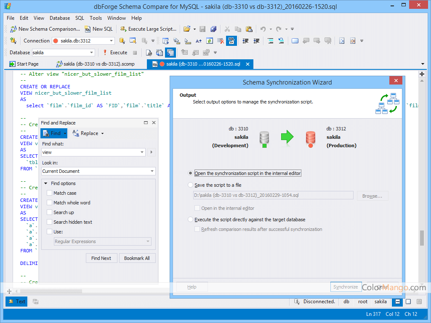Click the horizontal split layout icon in status bar
The image size is (431, 323).
pyautogui.click(x=397, y=302)
